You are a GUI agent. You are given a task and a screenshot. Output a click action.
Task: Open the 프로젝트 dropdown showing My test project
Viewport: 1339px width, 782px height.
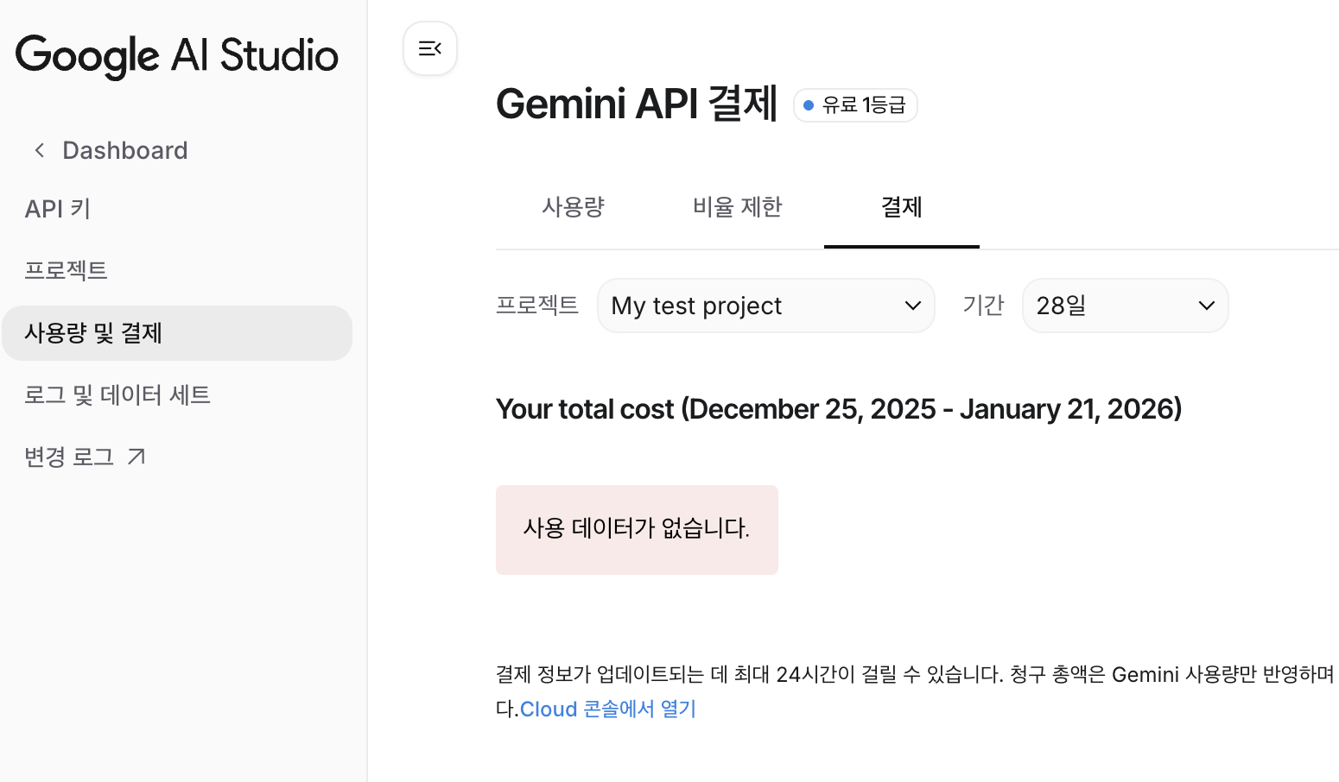[x=765, y=306]
